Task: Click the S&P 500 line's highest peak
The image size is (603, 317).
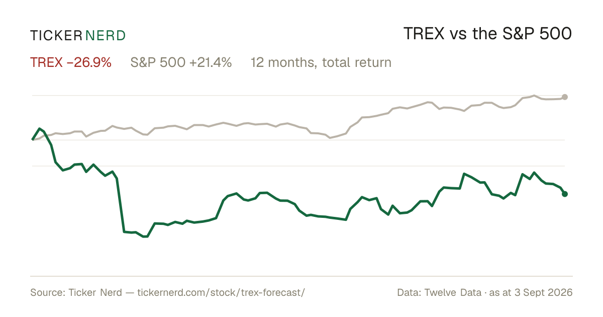Action: [534, 95]
